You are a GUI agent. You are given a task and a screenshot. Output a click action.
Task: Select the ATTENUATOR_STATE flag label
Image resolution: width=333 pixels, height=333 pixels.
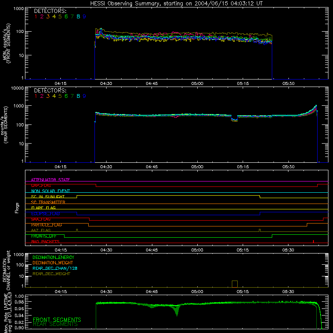click(50, 180)
